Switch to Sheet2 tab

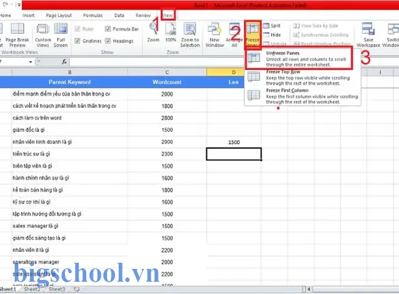point(32,289)
